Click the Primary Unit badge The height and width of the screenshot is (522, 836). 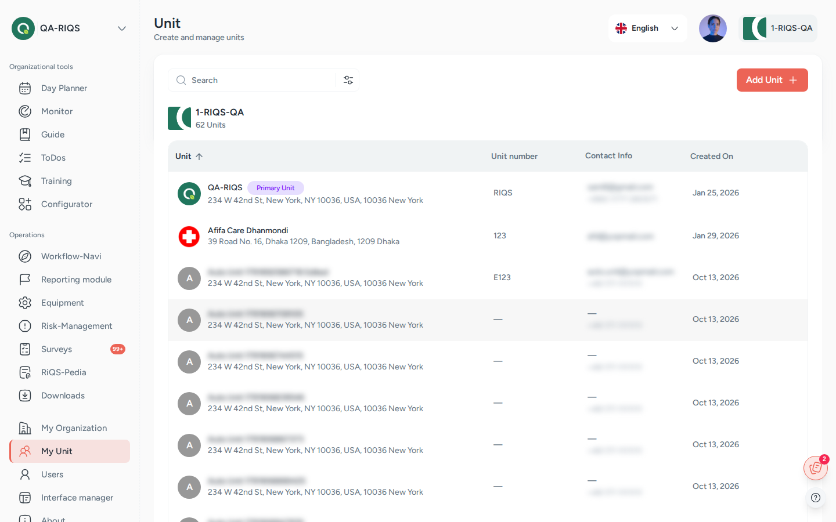coord(276,188)
